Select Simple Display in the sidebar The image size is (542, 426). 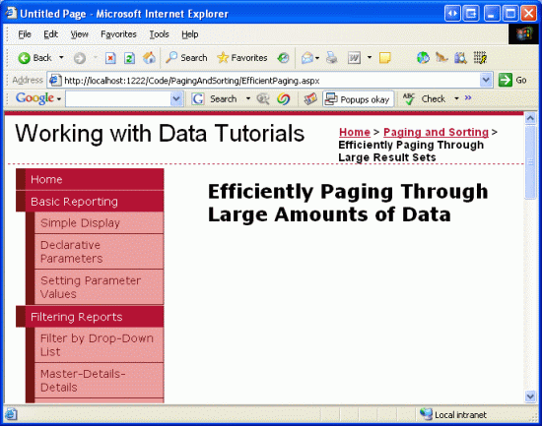[99, 222]
